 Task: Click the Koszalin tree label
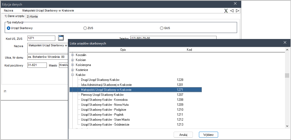click(81, 55)
